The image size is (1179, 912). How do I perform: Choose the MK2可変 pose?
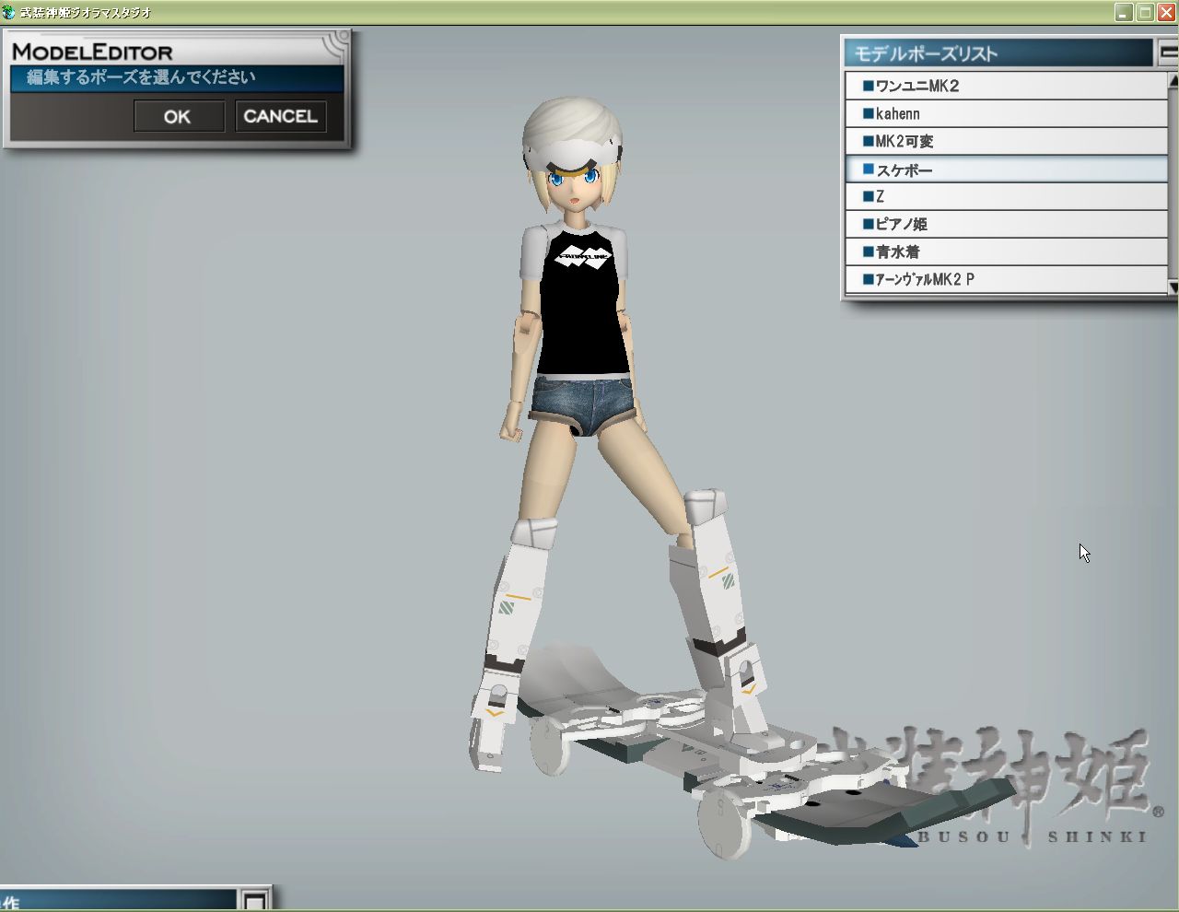pos(1006,141)
